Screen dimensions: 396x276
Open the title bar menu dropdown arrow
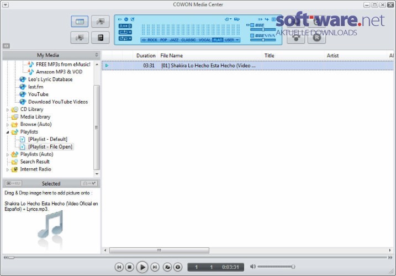point(6,5)
